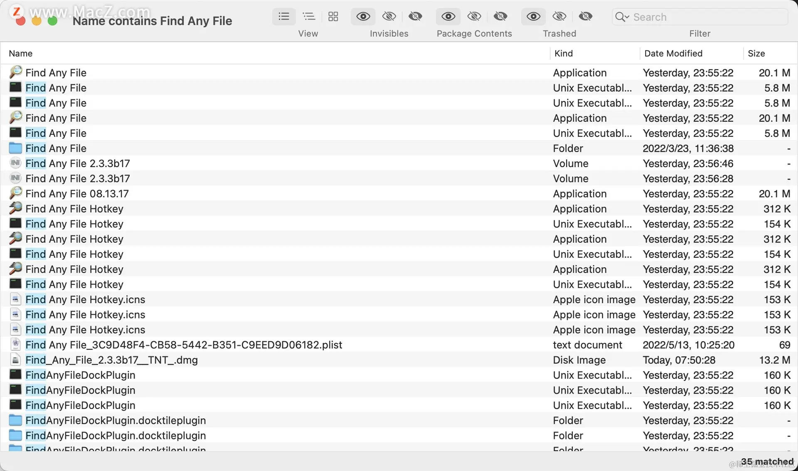Show invisible items with open eye
Image resolution: width=798 pixels, height=471 pixels.
(363, 17)
